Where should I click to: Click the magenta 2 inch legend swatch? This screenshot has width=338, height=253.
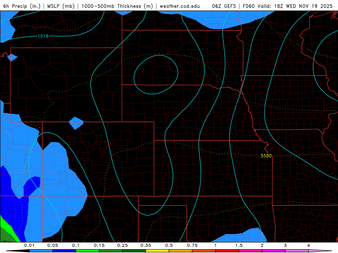pyautogui.click(x=274, y=251)
